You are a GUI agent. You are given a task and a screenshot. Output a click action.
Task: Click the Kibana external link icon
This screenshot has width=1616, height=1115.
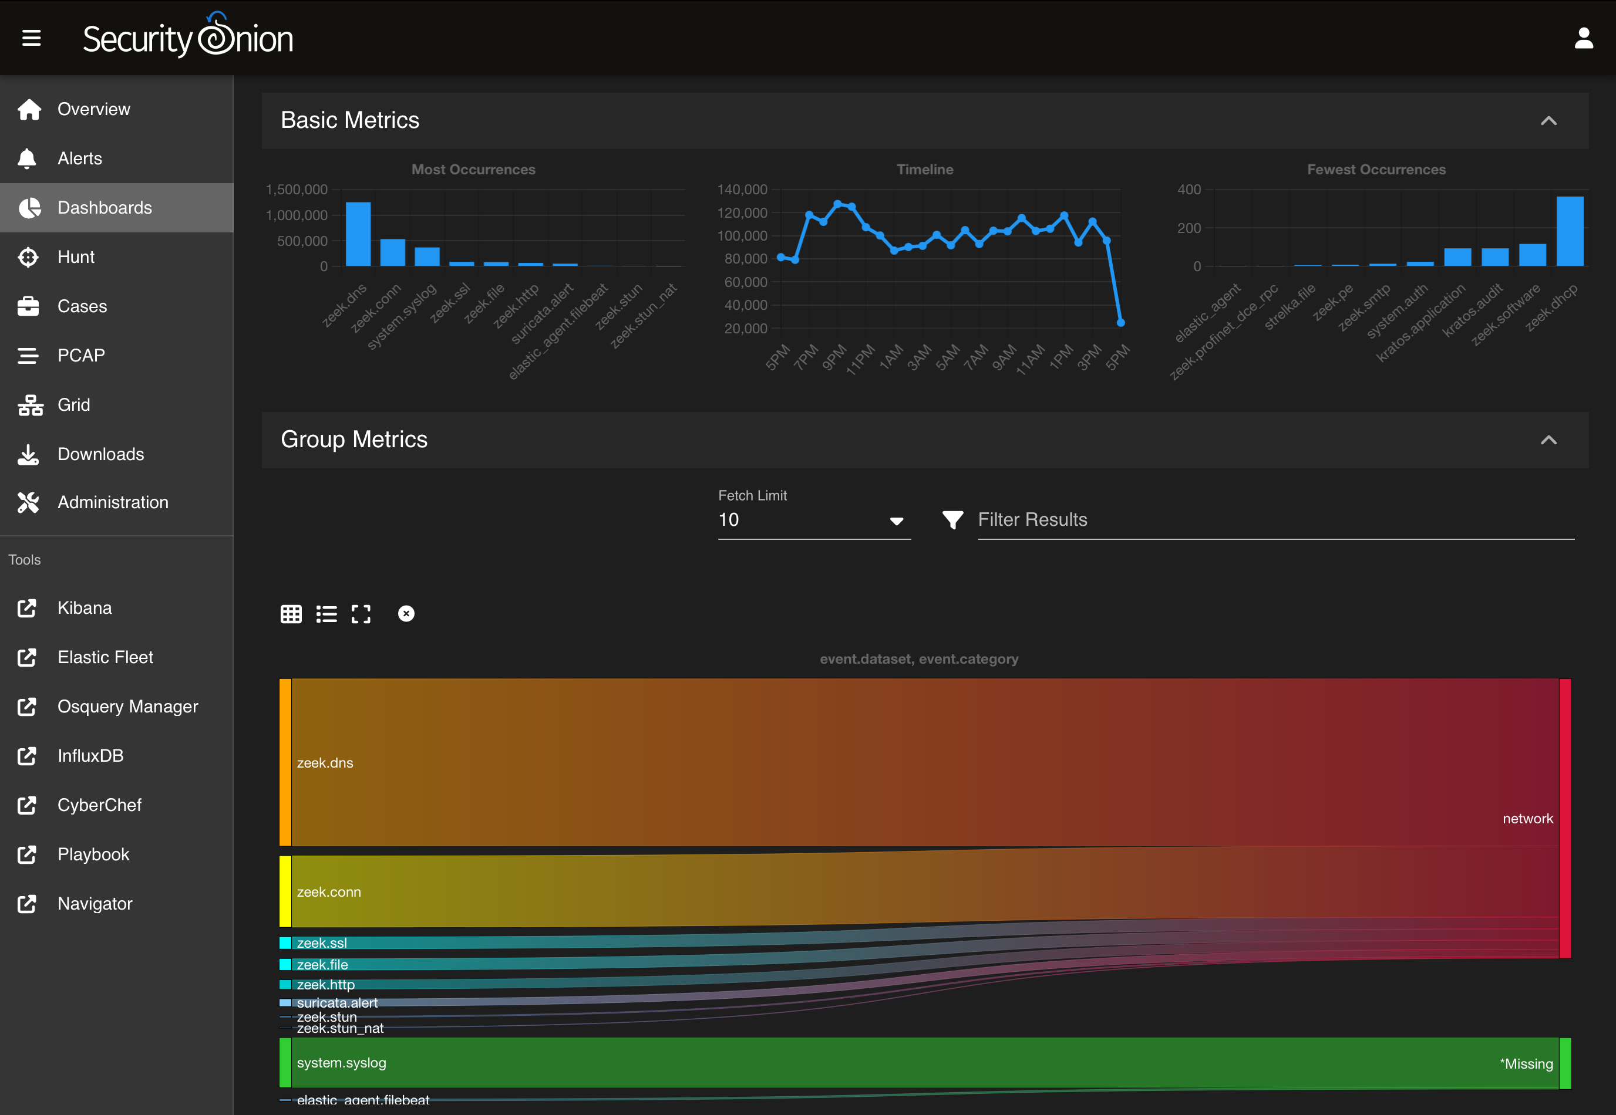[x=26, y=608]
